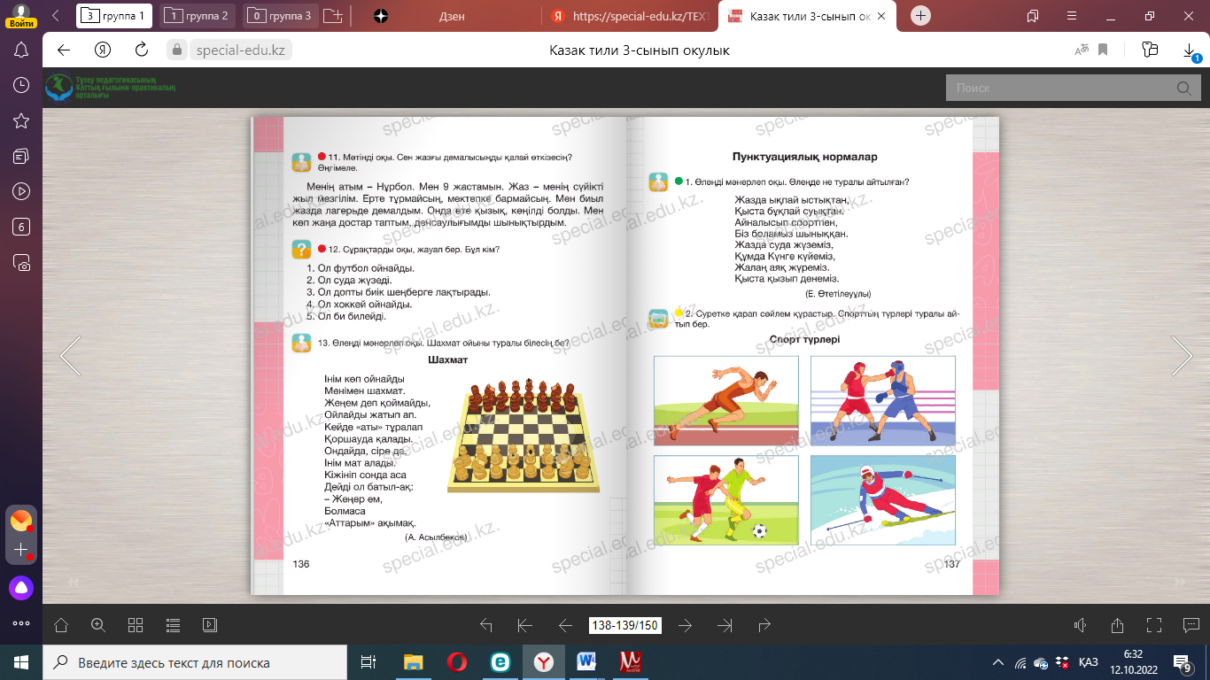This screenshot has height=680, width=1210.
Task: Open the sidebar three-dots menu
Action: pos(21,622)
